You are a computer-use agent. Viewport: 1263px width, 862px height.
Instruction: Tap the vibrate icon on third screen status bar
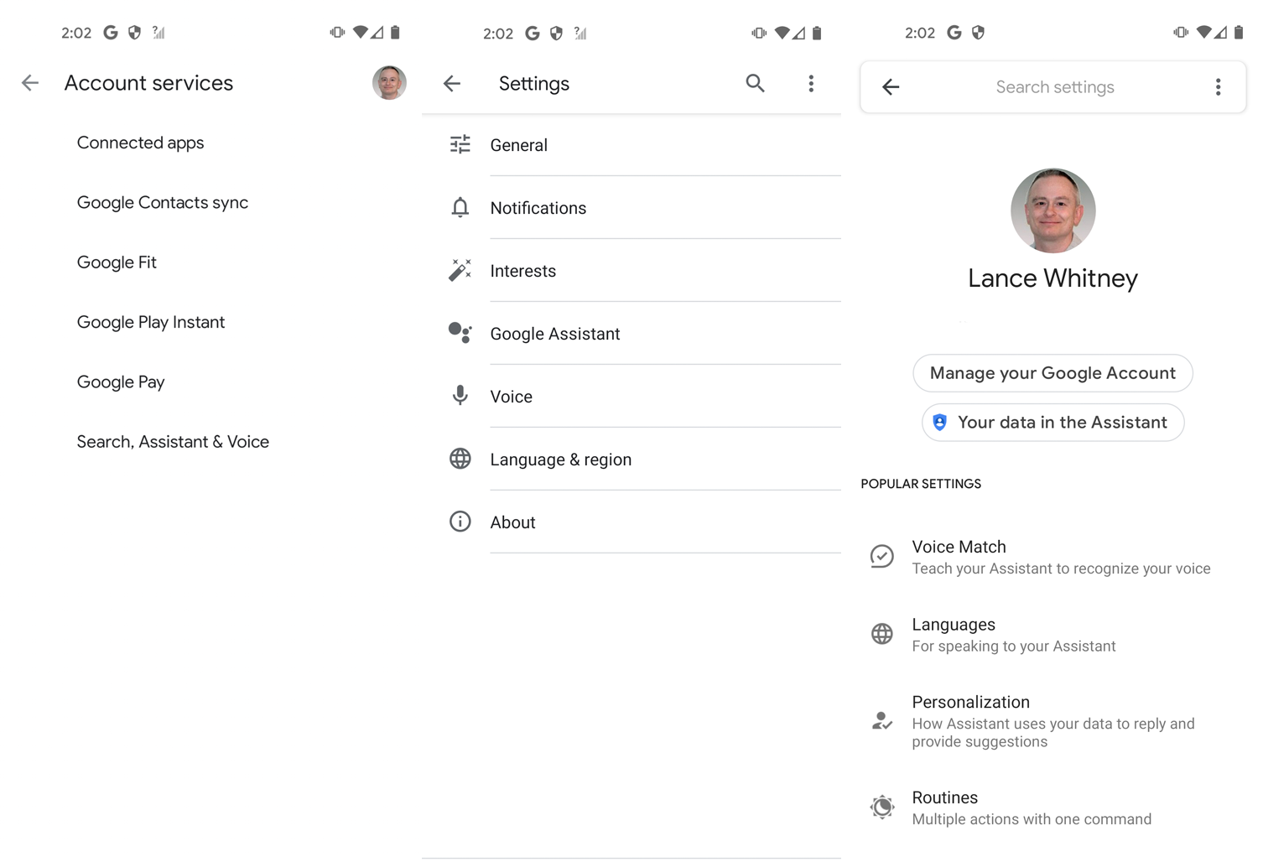(x=1181, y=33)
